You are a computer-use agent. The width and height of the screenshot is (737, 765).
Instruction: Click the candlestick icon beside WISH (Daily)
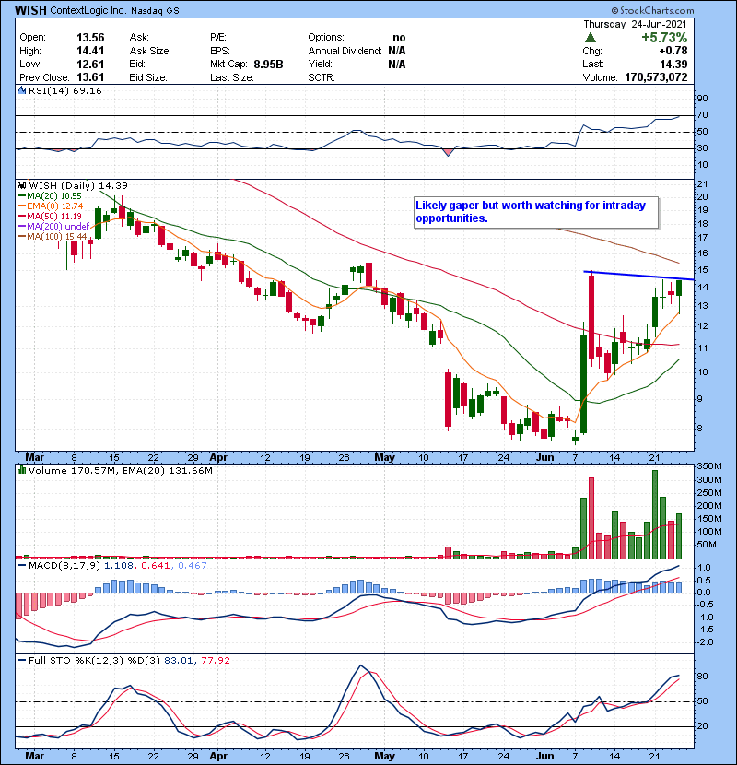tap(22, 186)
